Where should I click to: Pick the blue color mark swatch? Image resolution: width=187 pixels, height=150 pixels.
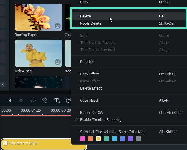(122, 138)
